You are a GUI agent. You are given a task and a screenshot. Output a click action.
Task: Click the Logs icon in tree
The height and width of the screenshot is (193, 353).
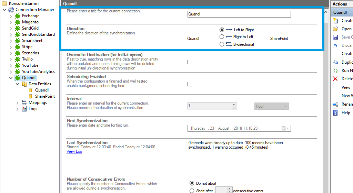coord(24,109)
